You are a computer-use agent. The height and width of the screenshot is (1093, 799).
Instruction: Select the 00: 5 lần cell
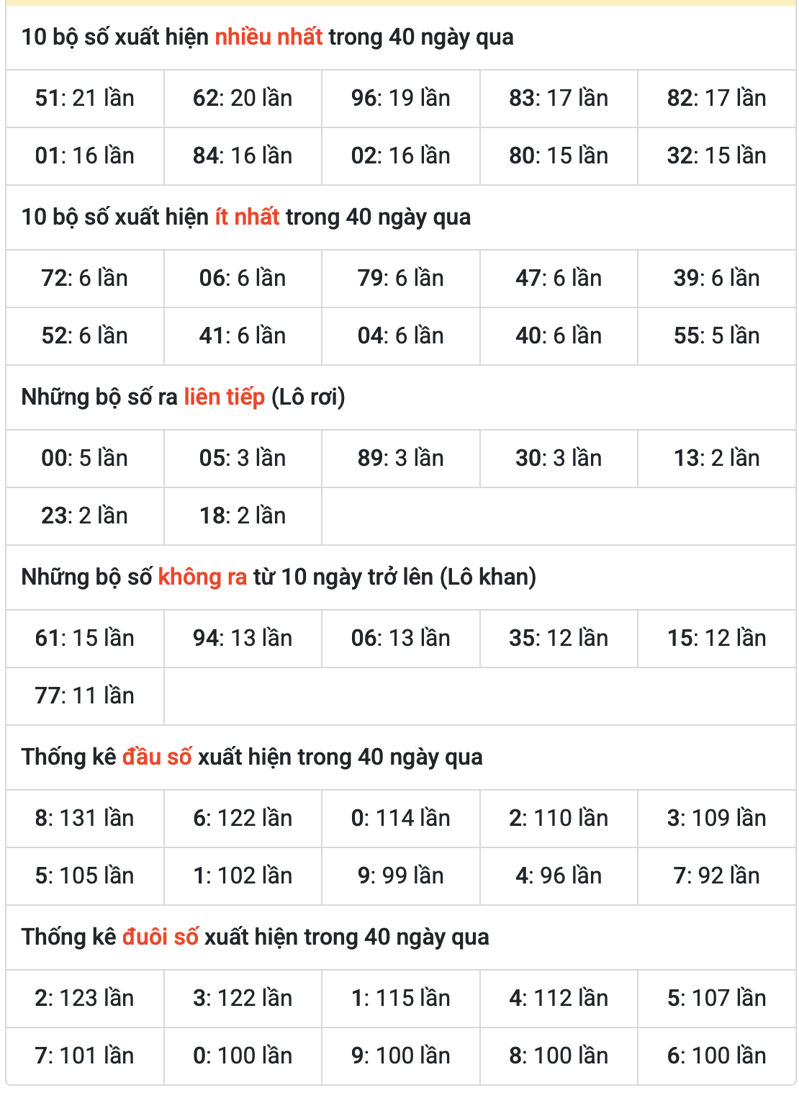pos(85,459)
